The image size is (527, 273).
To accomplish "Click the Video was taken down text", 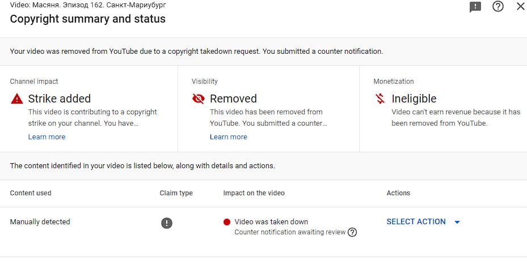I will (271, 222).
